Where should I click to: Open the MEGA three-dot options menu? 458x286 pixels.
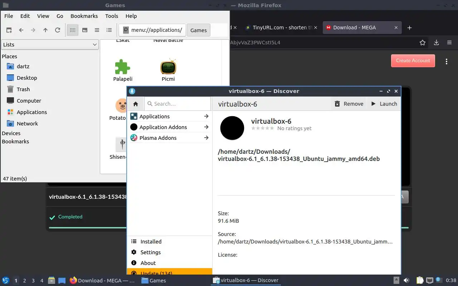coord(447,61)
